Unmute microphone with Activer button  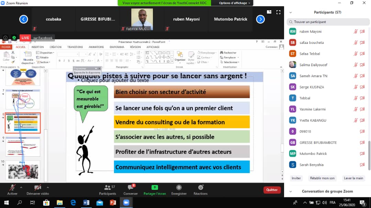coord(12,189)
